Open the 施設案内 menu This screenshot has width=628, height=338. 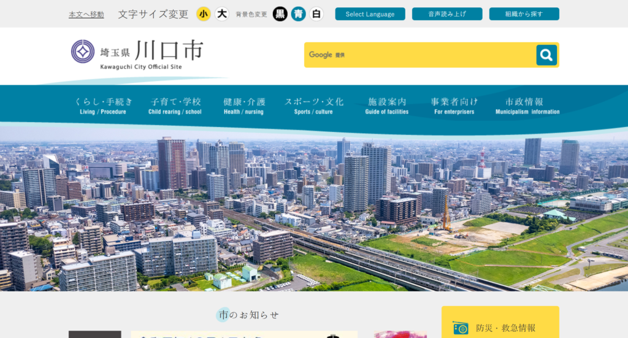pyautogui.click(x=386, y=106)
